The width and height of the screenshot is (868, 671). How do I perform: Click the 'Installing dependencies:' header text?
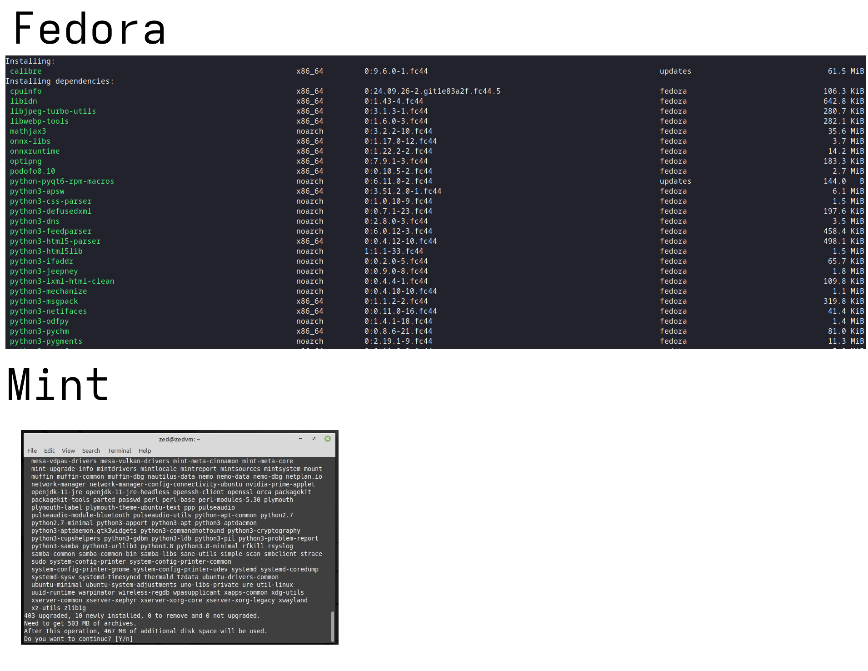pyautogui.click(x=60, y=81)
